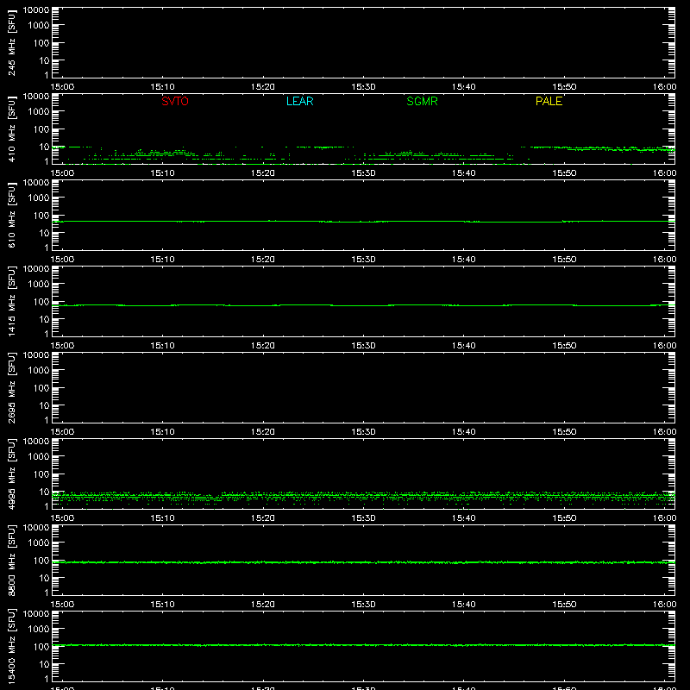Click the 10 tick value on 8800 MHz panel
This screenshot has width=690, height=690.
[x=44, y=578]
